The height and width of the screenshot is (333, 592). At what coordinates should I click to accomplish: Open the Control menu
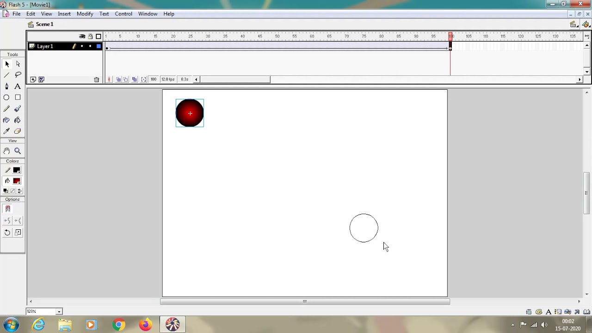click(123, 14)
